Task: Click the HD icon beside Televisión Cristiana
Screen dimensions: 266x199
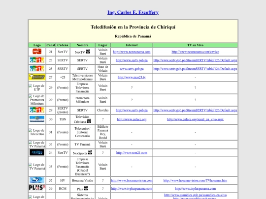Action: click(x=89, y=121)
